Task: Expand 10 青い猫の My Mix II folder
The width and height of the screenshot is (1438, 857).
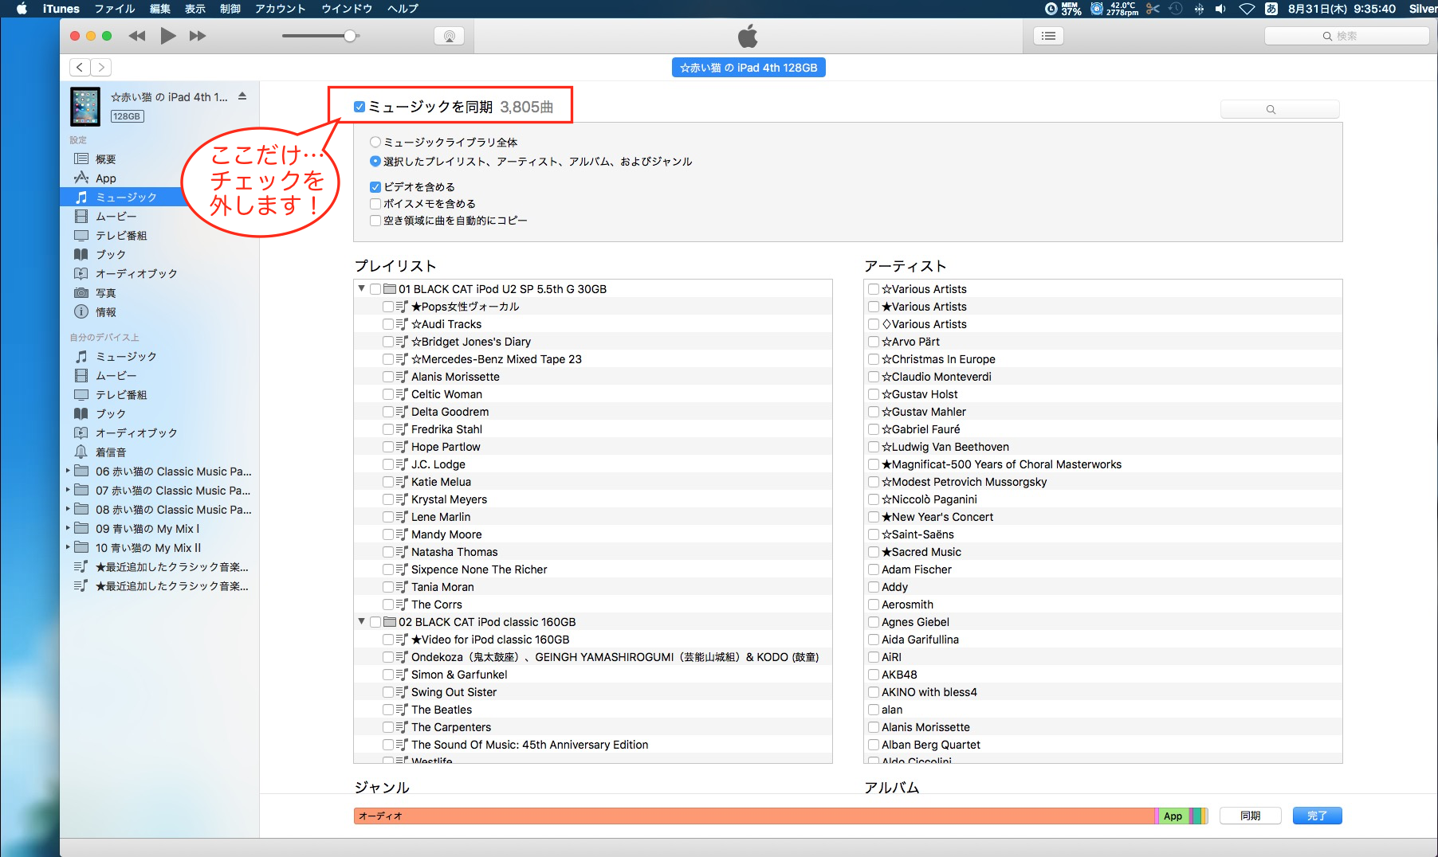Action: coord(68,547)
